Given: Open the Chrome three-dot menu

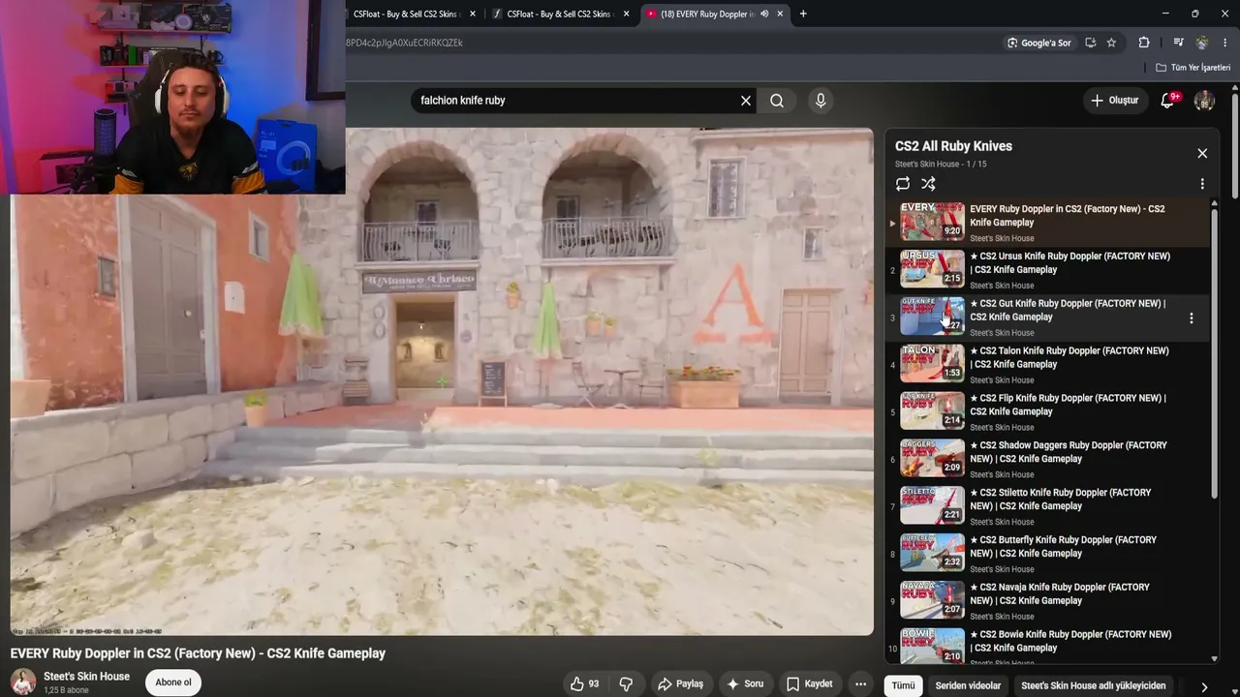Looking at the screenshot, I should click(1225, 43).
